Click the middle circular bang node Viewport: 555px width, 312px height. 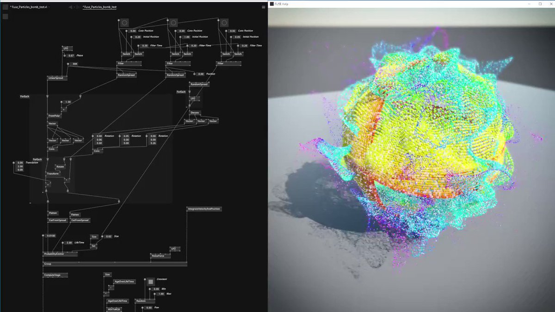coord(173,23)
